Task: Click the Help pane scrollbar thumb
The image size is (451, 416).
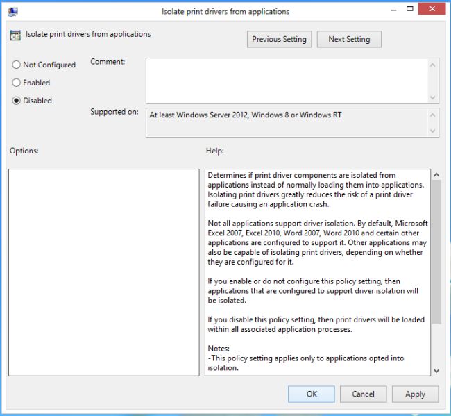Action: point(436,252)
